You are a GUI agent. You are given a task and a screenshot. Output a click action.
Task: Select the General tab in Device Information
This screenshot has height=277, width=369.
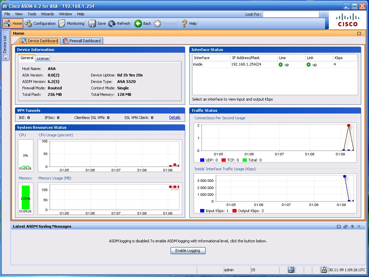tap(27, 58)
